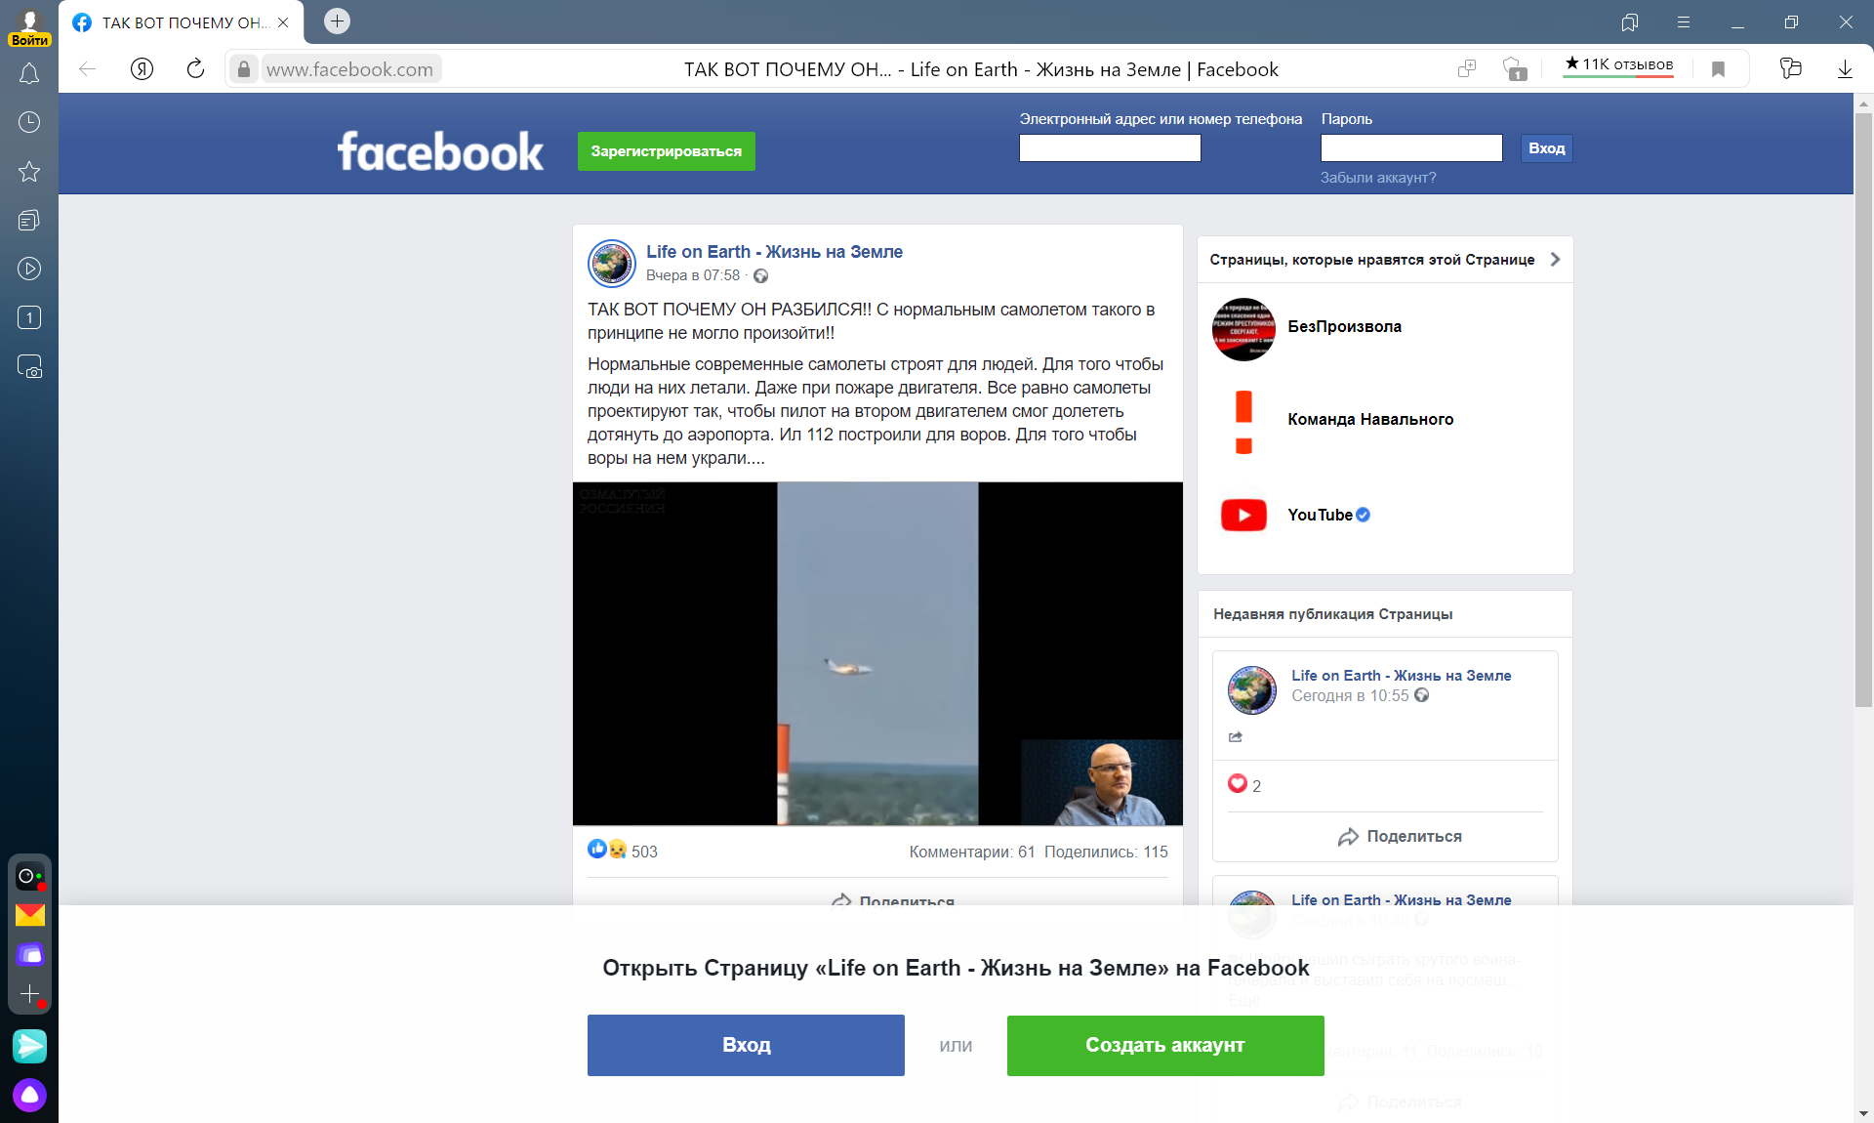
Task: Open Life on Earth page avatar in post
Action: click(612, 263)
